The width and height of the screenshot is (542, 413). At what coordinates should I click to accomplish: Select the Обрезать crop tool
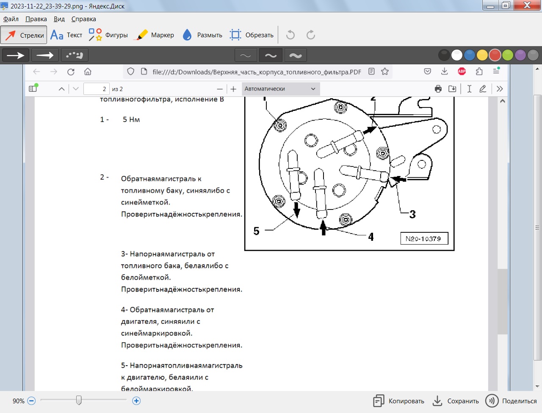tap(252, 35)
